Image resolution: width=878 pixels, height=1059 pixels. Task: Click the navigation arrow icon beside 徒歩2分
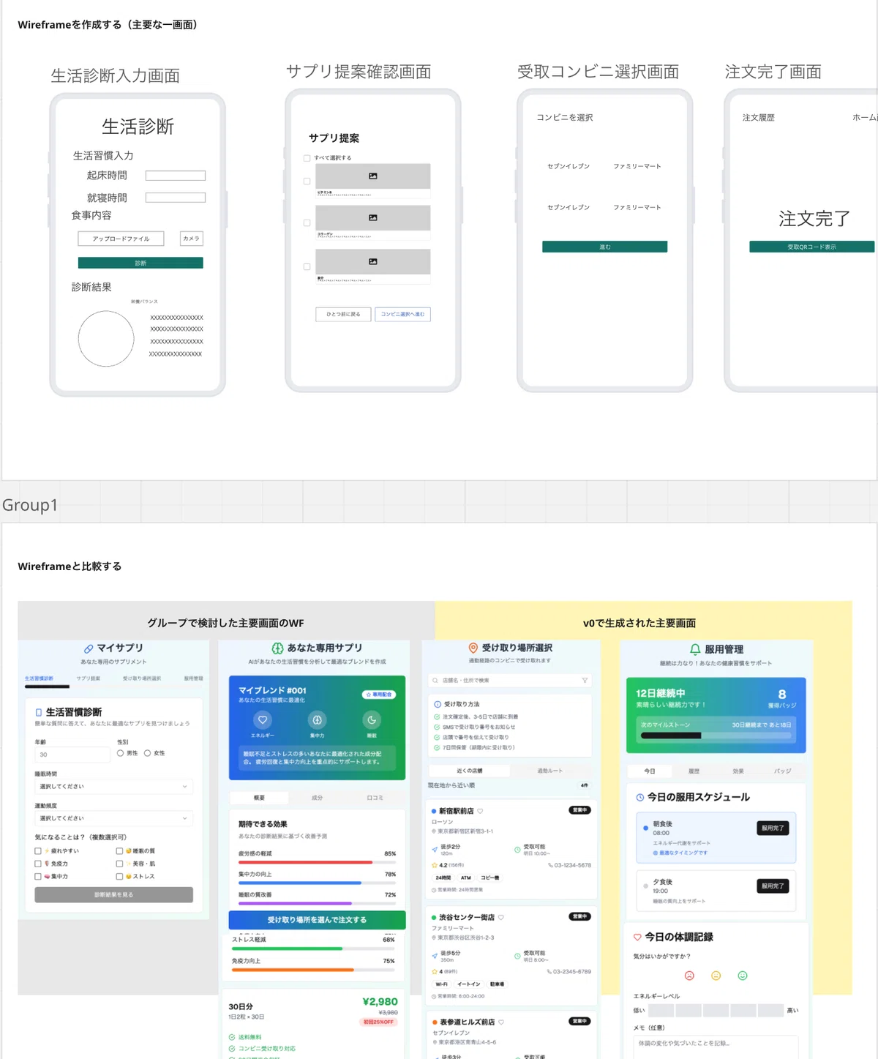click(435, 850)
